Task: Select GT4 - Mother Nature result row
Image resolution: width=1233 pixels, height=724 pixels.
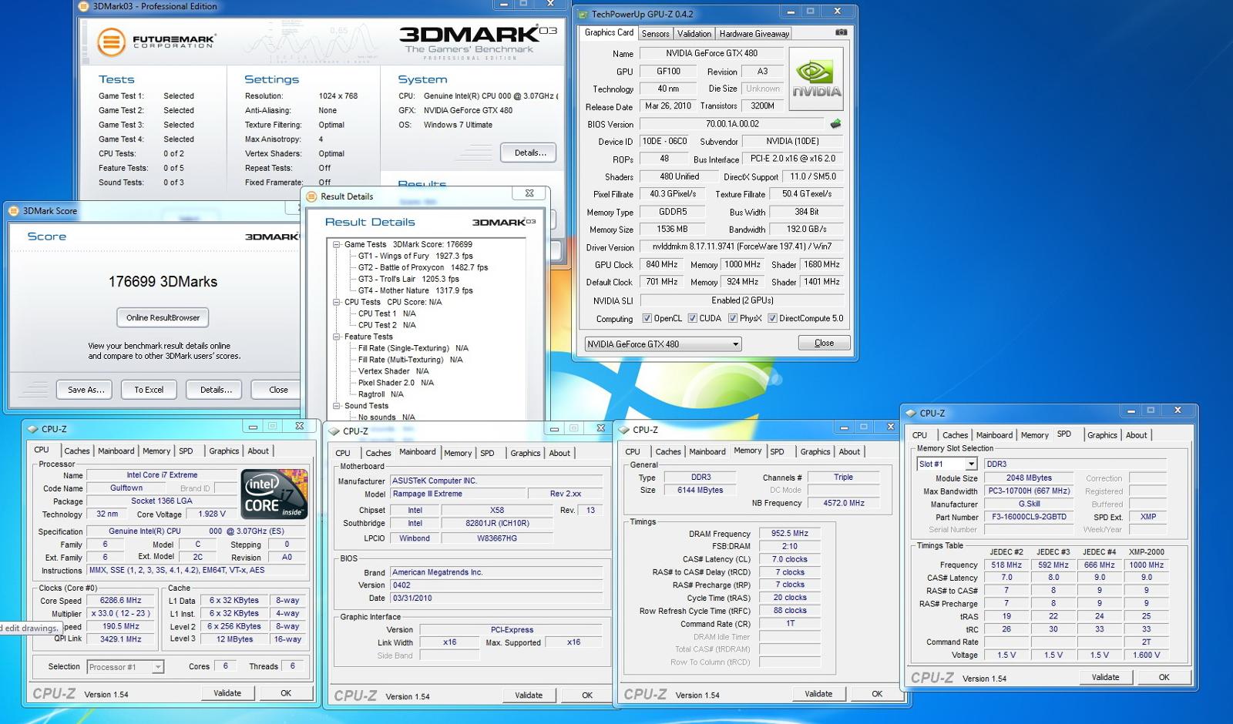Action: click(415, 290)
